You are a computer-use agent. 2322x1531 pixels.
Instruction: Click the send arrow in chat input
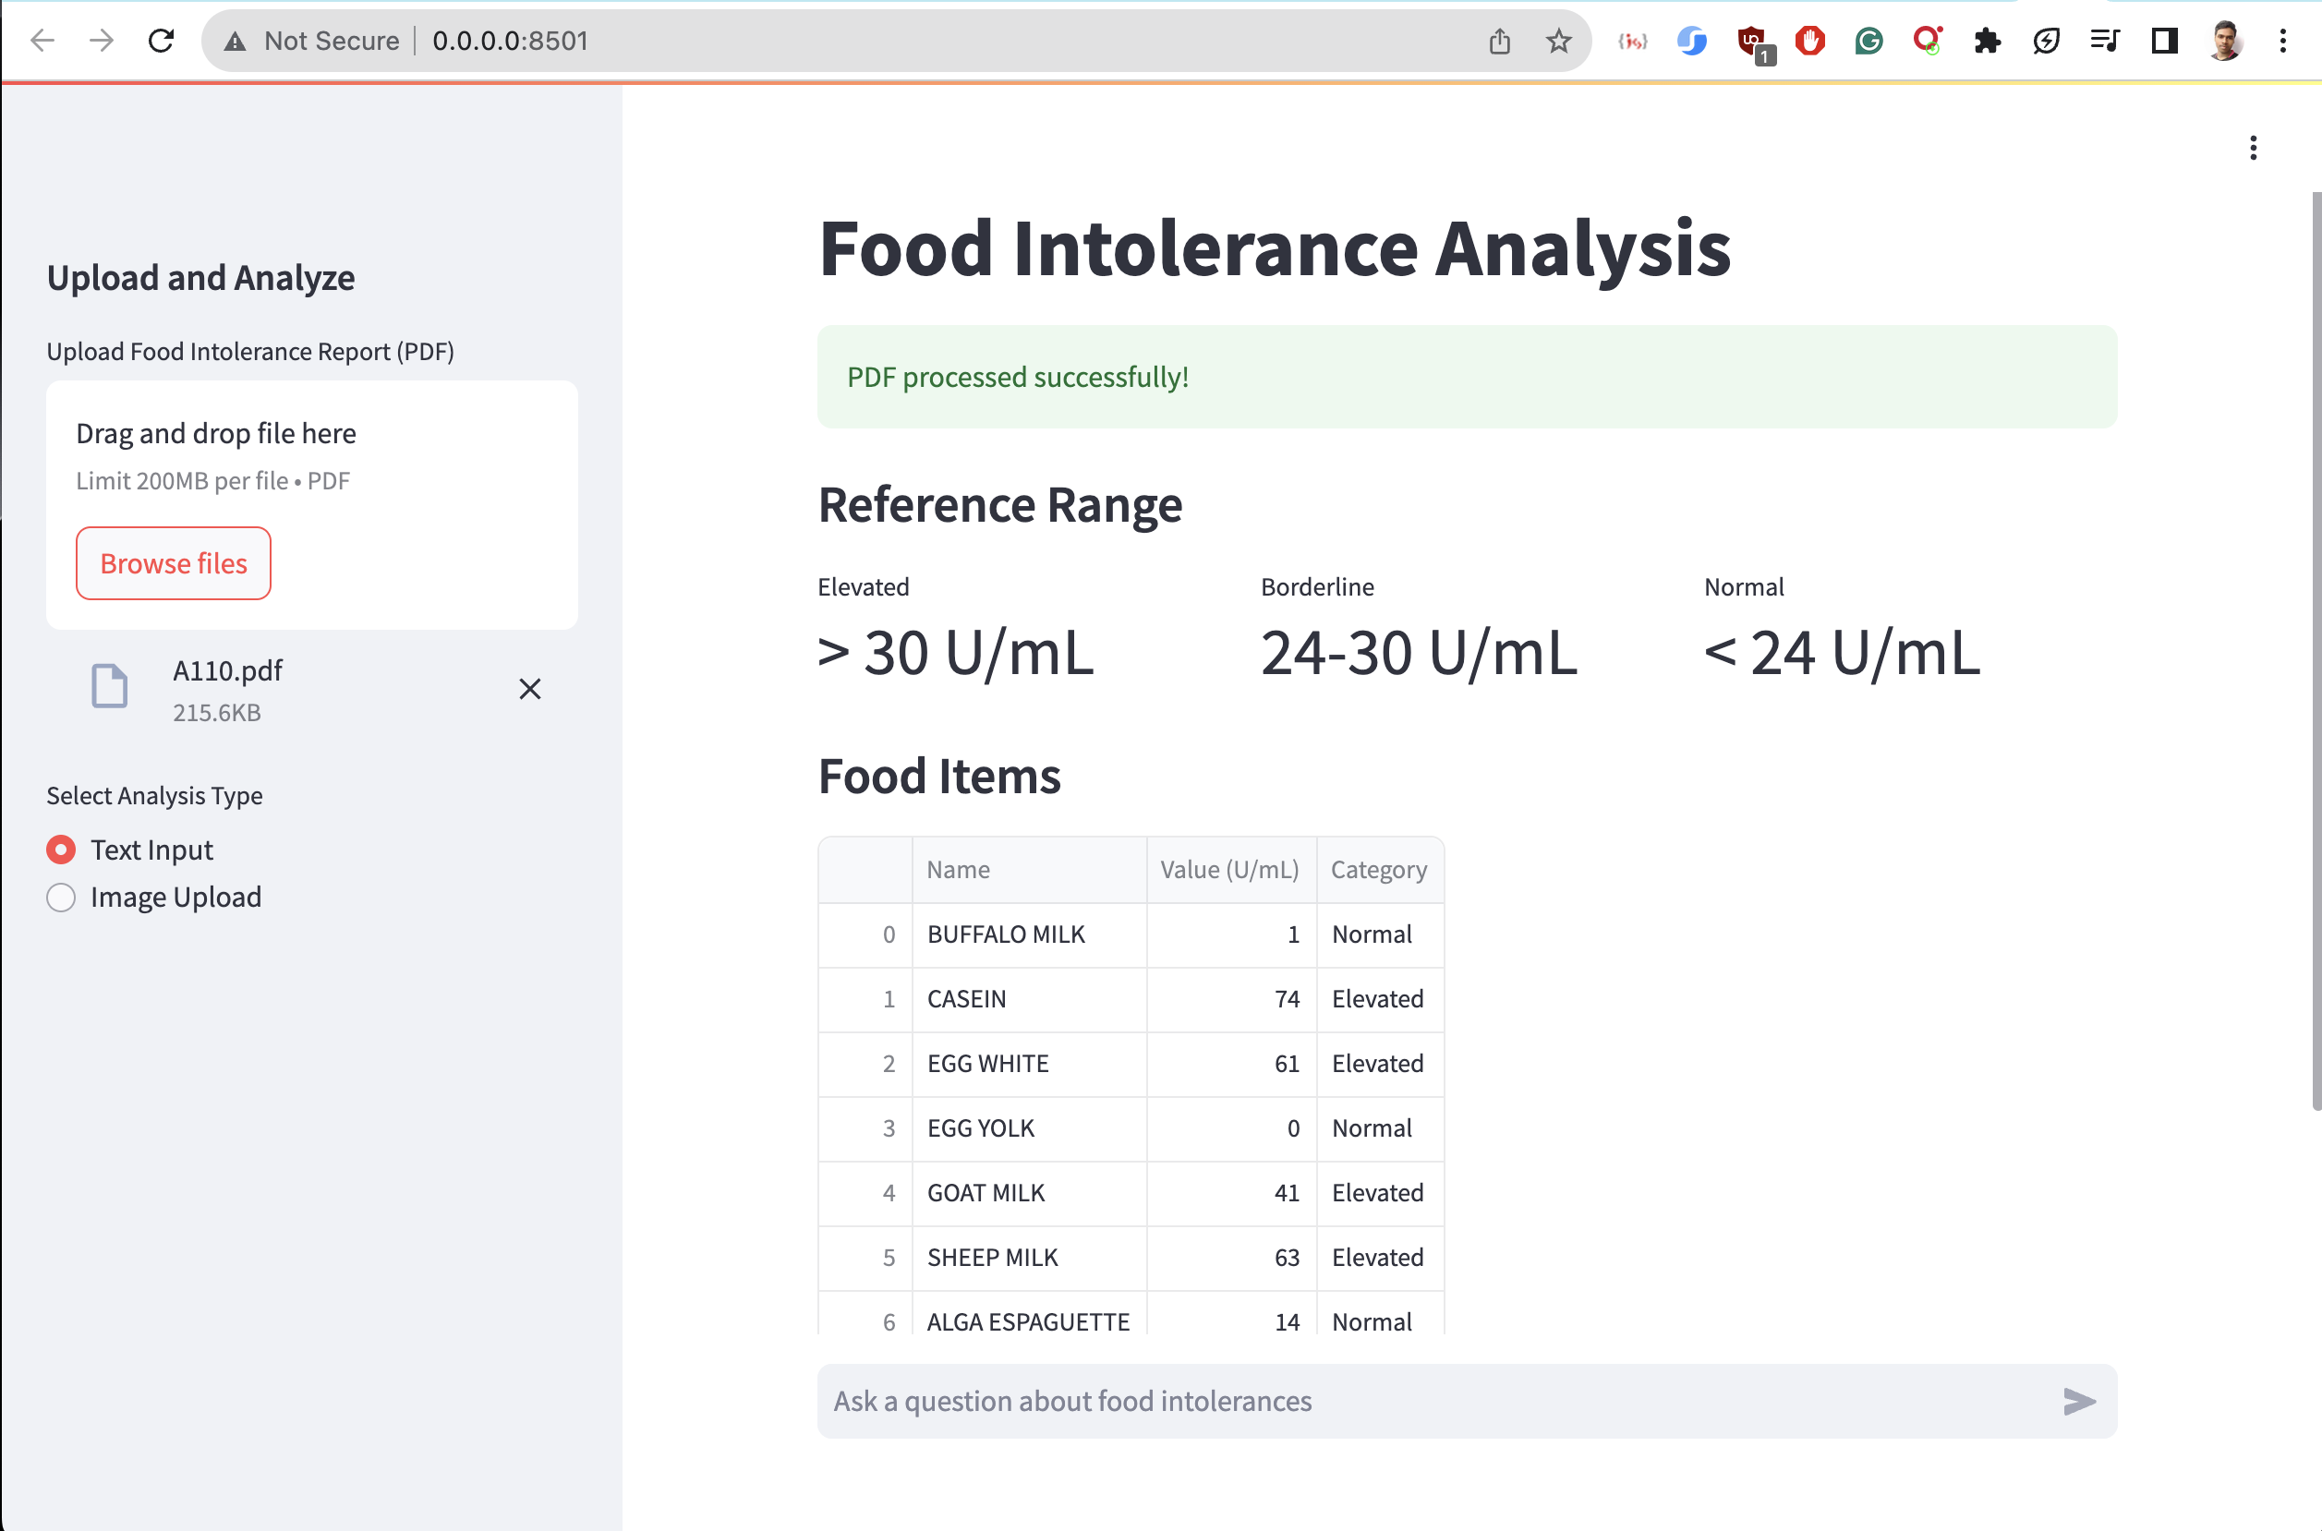pyautogui.click(x=2078, y=1401)
